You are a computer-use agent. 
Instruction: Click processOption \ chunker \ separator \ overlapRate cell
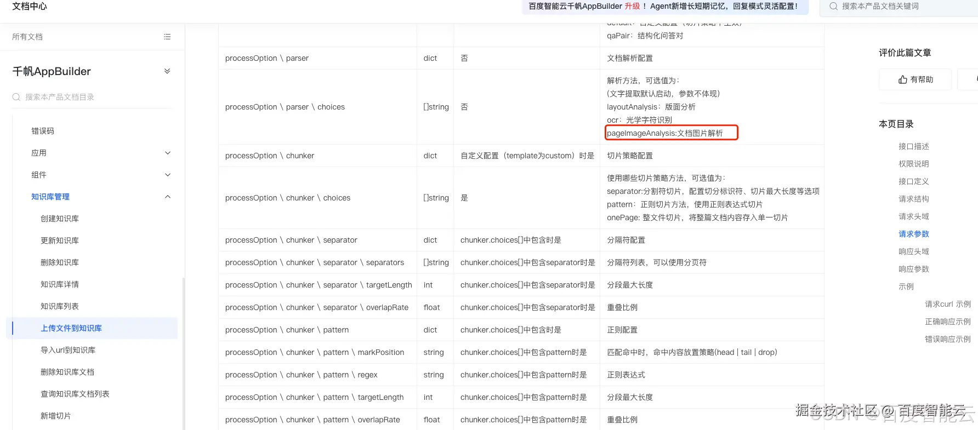(x=317, y=307)
